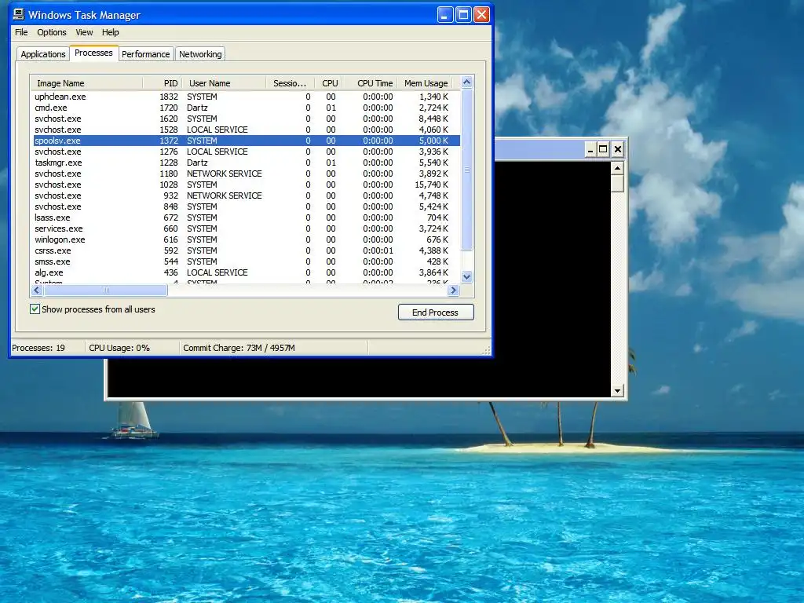Screen dimensions: 804x603
Task: Sort by PID column header
Action: point(162,83)
